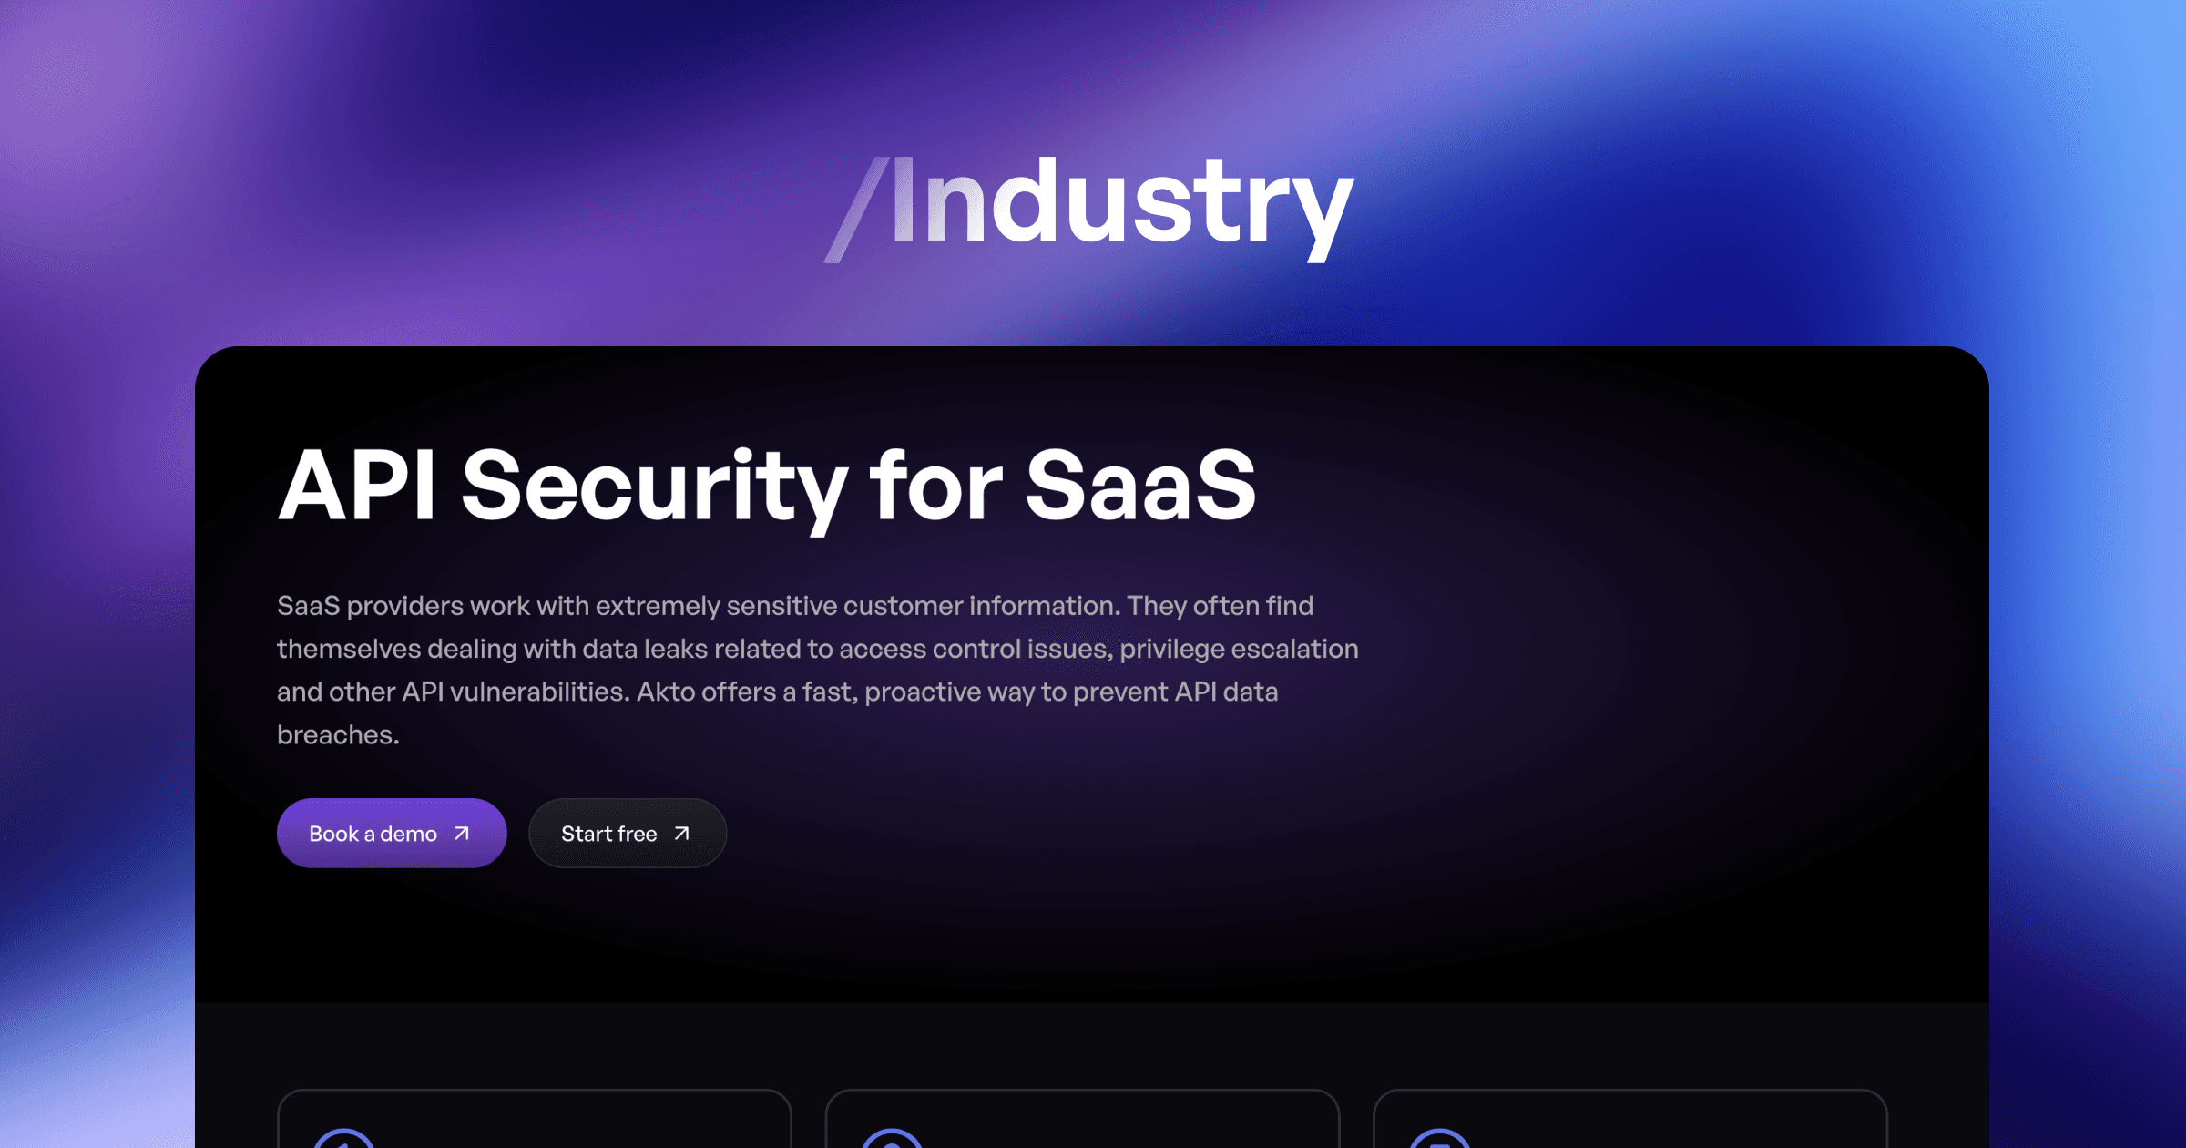Click the arrow icon inside Book a demo
Image resolution: width=2186 pixels, height=1148 pixels.
pyautogui.click(x=460, y=833)
